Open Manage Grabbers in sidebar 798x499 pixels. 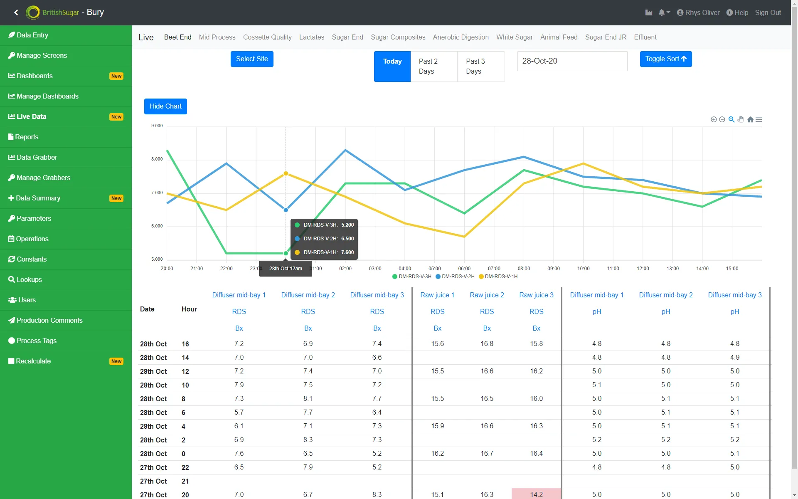point(66,178)
